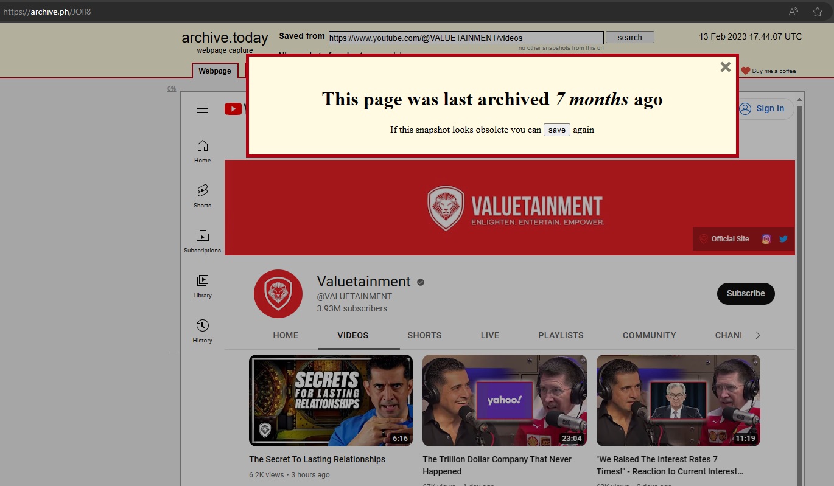This screenshot has width=834, height=486.
Task: Click the 6.2K views text
Action: pos(267,475)
